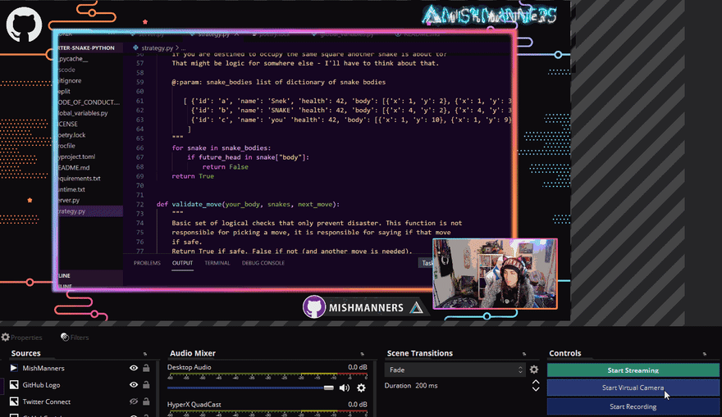722x417 pixels.
Task: Click the MishManners media source icon
Action: (14, 368)
